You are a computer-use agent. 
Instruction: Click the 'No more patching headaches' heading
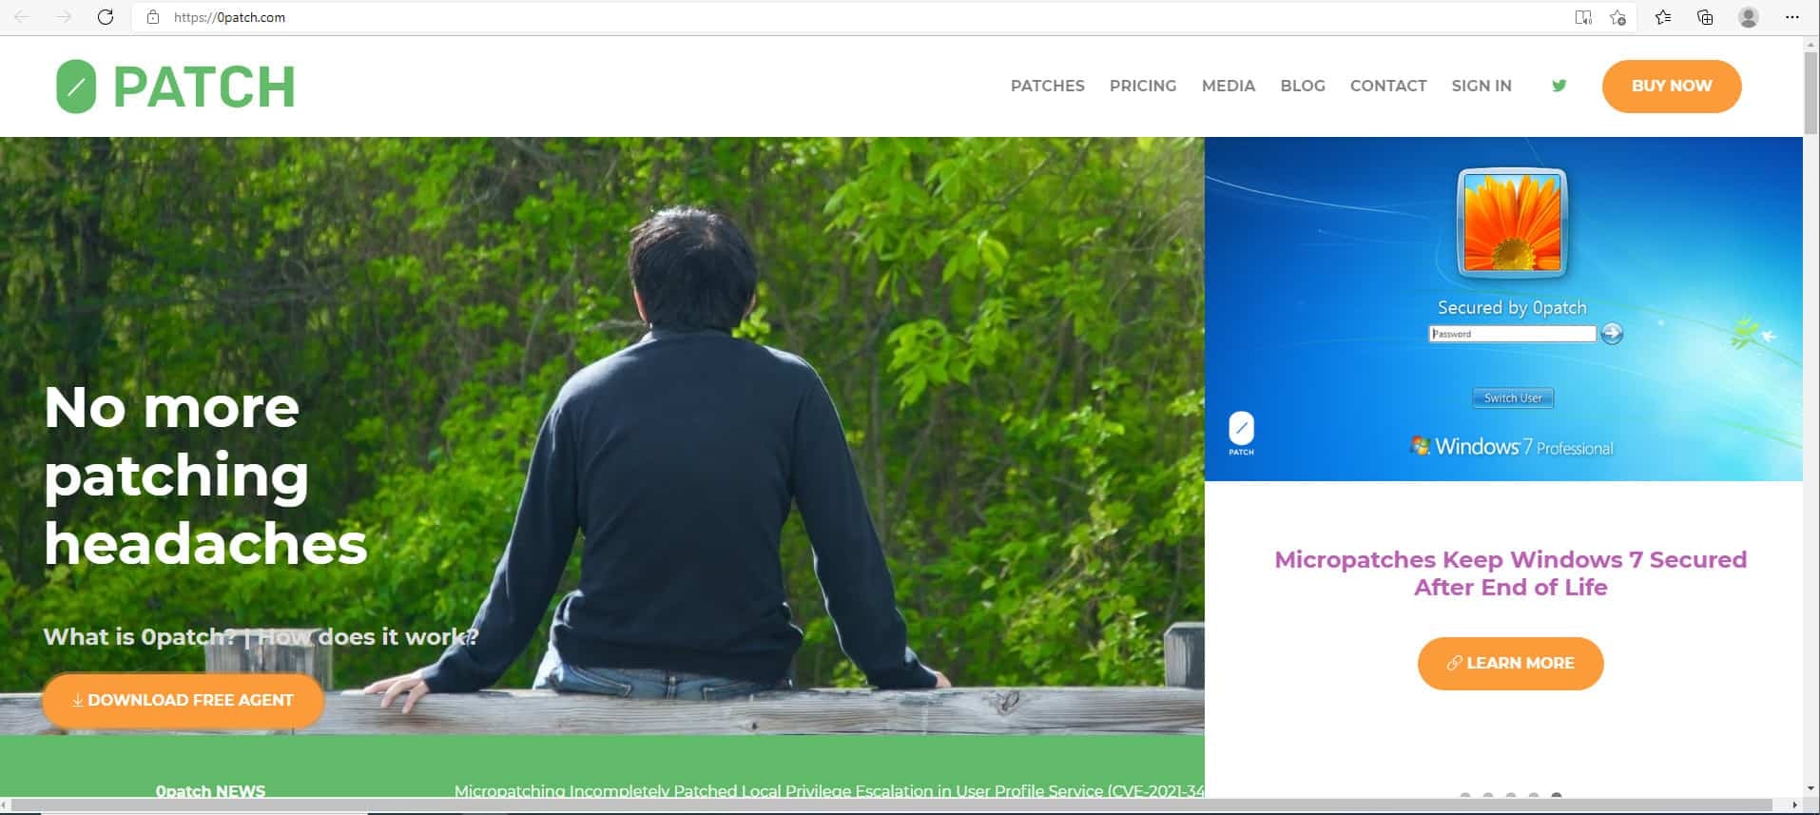pyautogui.click(x=205, y=475)
